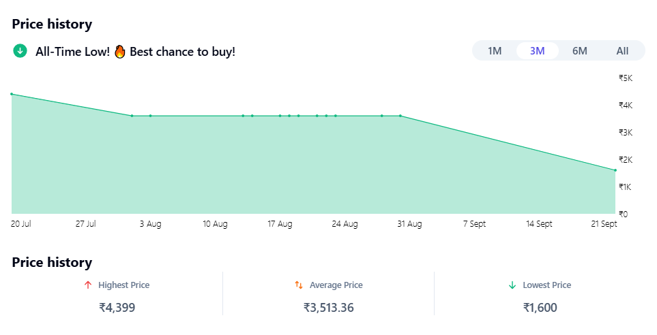
Task: Click the ₹1,600 lowest price value
Action: tap(540, 308)
